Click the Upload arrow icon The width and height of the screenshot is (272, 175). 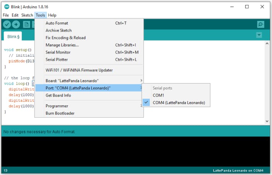coord(16,25)
